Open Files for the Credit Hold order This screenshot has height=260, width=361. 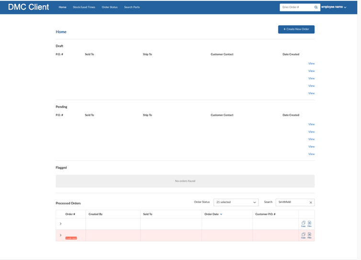[x=309, y=235]
